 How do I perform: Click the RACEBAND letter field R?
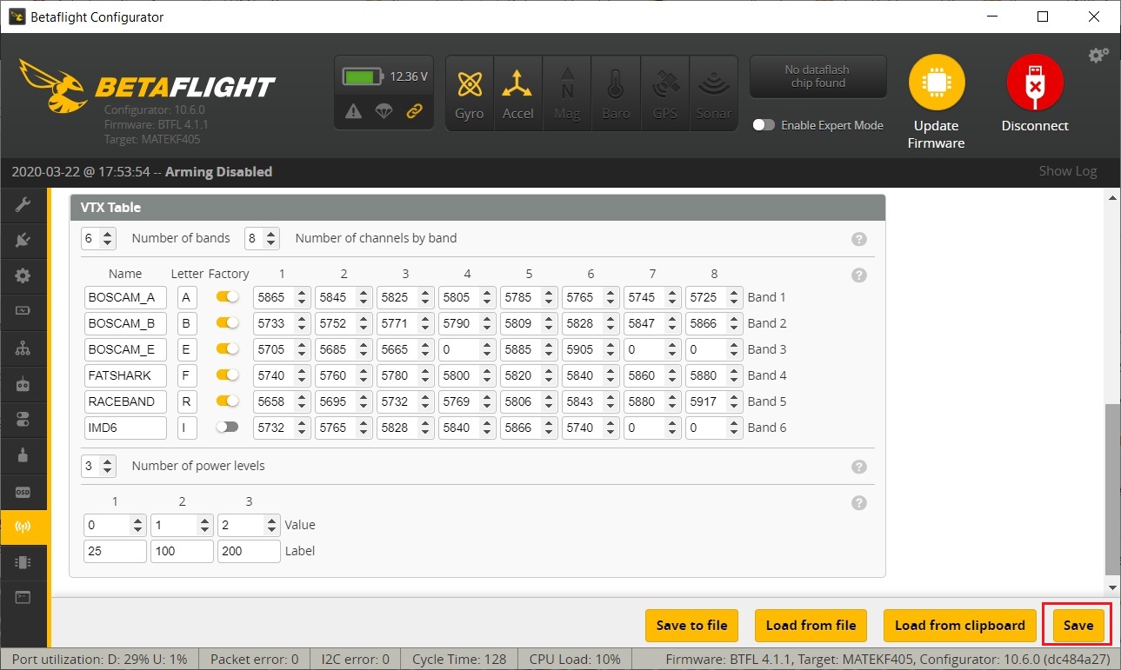click(x=187, y=401)
